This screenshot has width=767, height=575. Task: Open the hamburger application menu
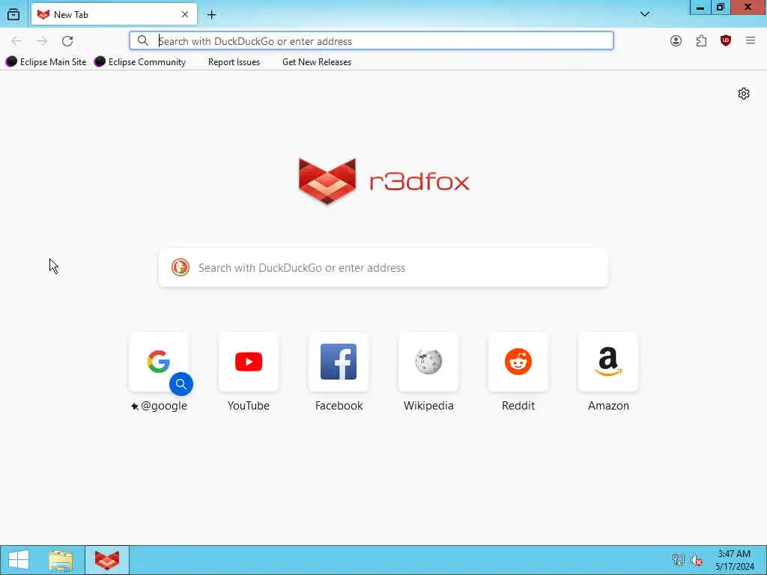[751, 41]
